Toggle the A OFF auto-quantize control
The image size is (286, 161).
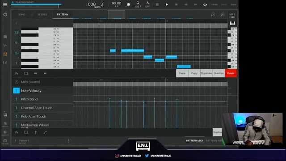click(x=147, y=4)
